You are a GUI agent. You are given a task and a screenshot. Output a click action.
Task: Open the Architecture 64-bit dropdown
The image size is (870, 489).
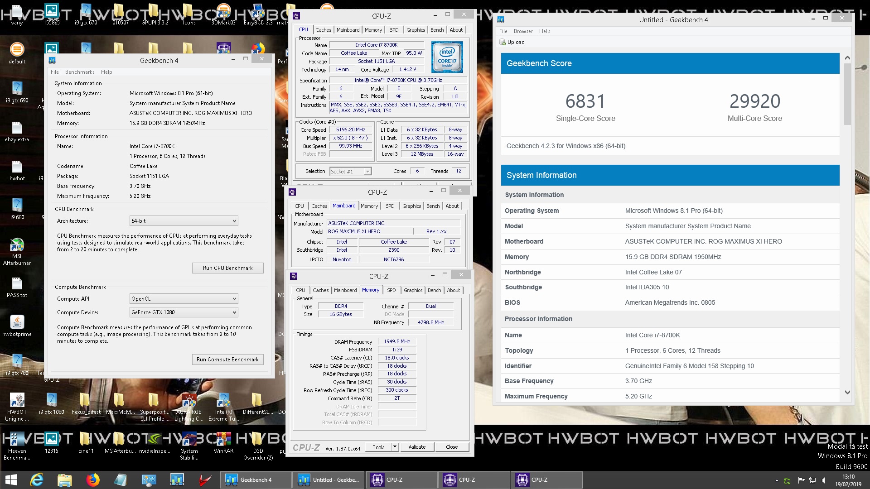pyautogui.click(x=184, y=221)
